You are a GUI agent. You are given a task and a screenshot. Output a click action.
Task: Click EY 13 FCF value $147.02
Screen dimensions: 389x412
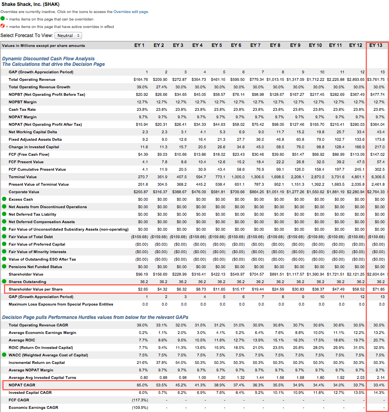tap(378, 155)
